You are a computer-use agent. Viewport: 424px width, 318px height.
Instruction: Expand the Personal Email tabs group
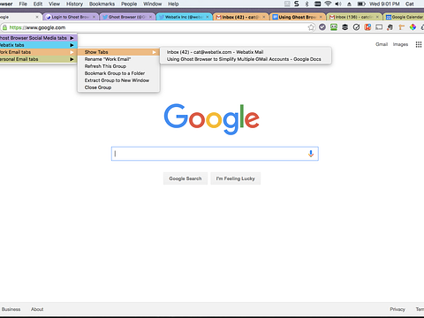tap(38, 59)
